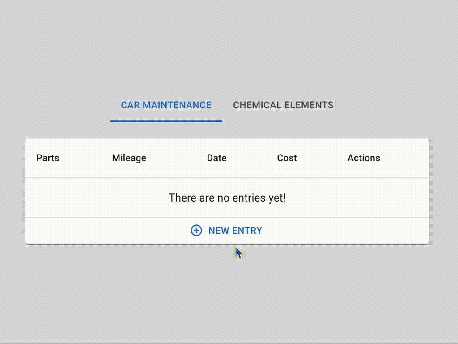Switch to the Chemical Elements tab
The image size is (458, 344).
283,105
